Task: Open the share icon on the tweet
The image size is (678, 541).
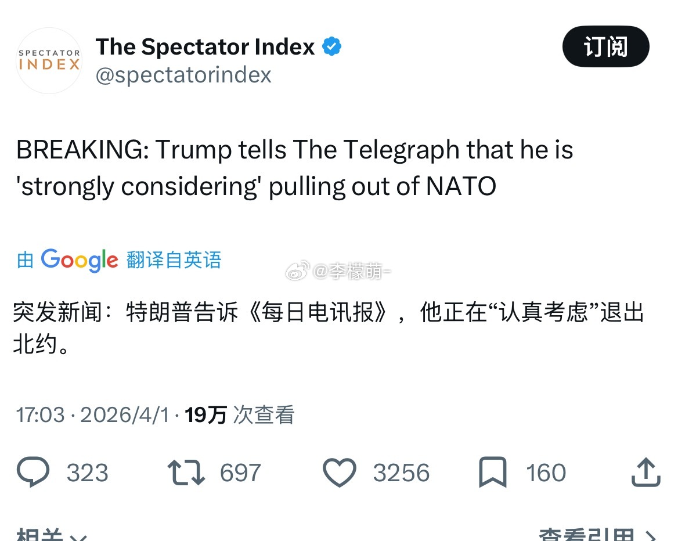Action: [x=646, y=472]
